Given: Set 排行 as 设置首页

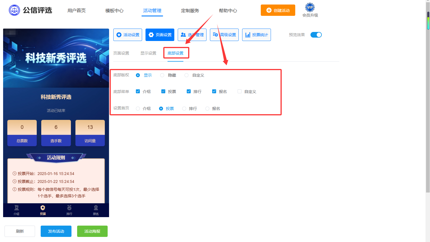Looking at the screenshot, I should click(x=184, y=109).
